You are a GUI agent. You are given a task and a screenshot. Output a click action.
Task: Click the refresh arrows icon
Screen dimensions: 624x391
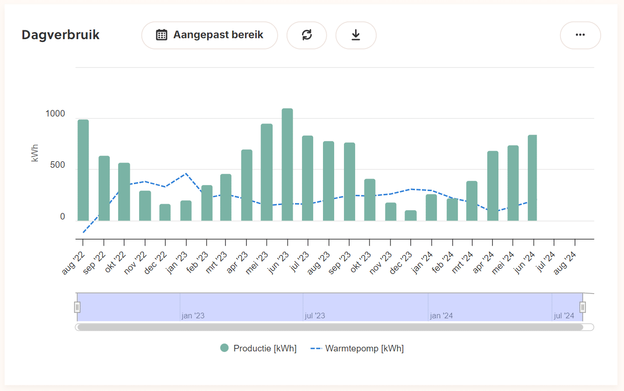307,35
